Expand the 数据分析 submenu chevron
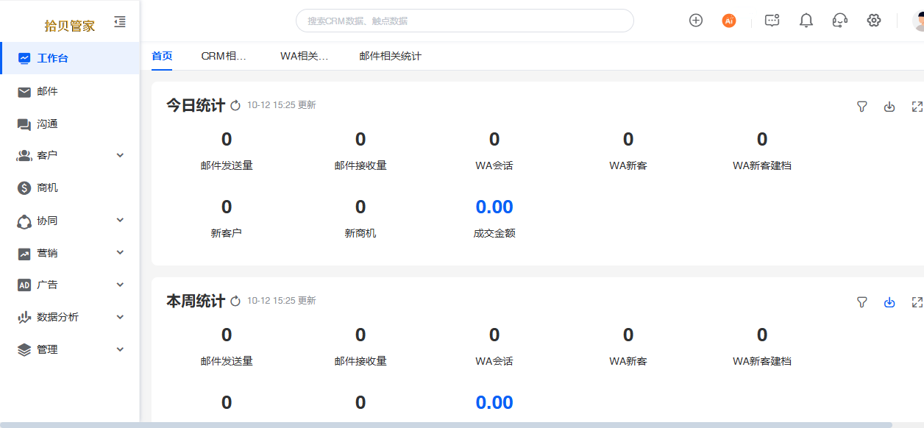The image size is (924, 428). coord(121,317)
